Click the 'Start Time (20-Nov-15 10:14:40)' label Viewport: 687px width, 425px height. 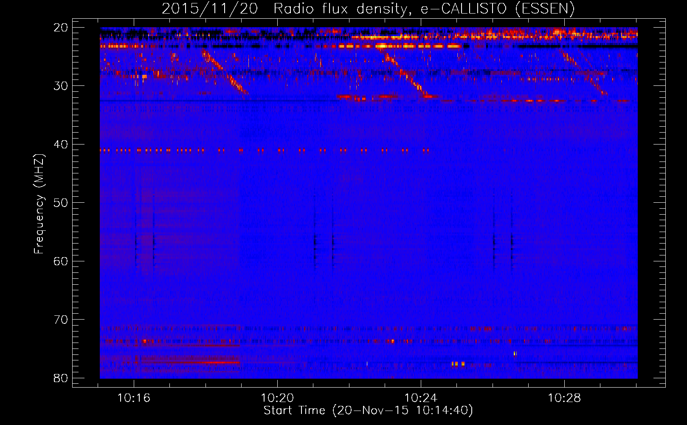click(x=368, y=411)
